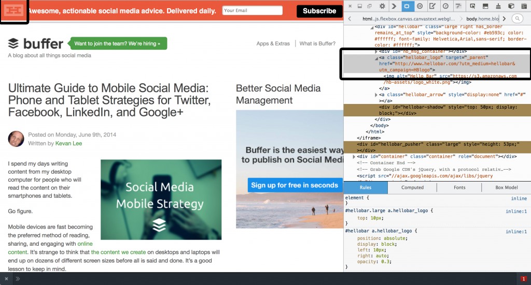Image resolution: width=531 pixels, height=285 pixels.
Task: Expand the hb_msg_container div node
Action: 376,52
